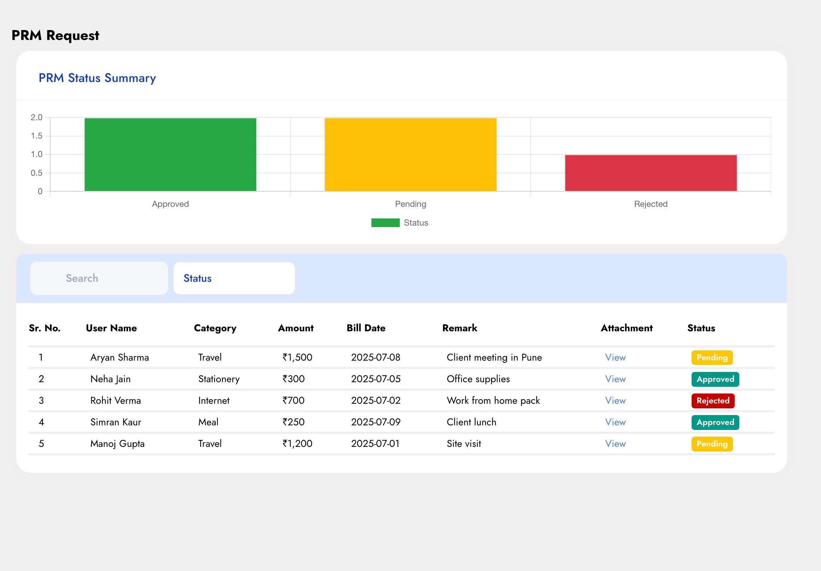View Aryan Sharma's attachment
The image size is (821, 571).
615,357
